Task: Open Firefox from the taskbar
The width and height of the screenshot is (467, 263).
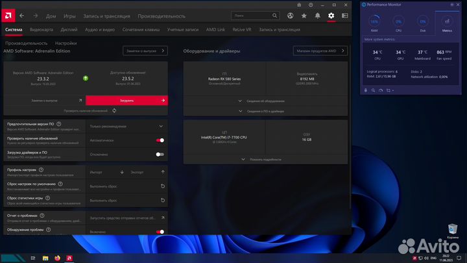Action: pos(57,258)
